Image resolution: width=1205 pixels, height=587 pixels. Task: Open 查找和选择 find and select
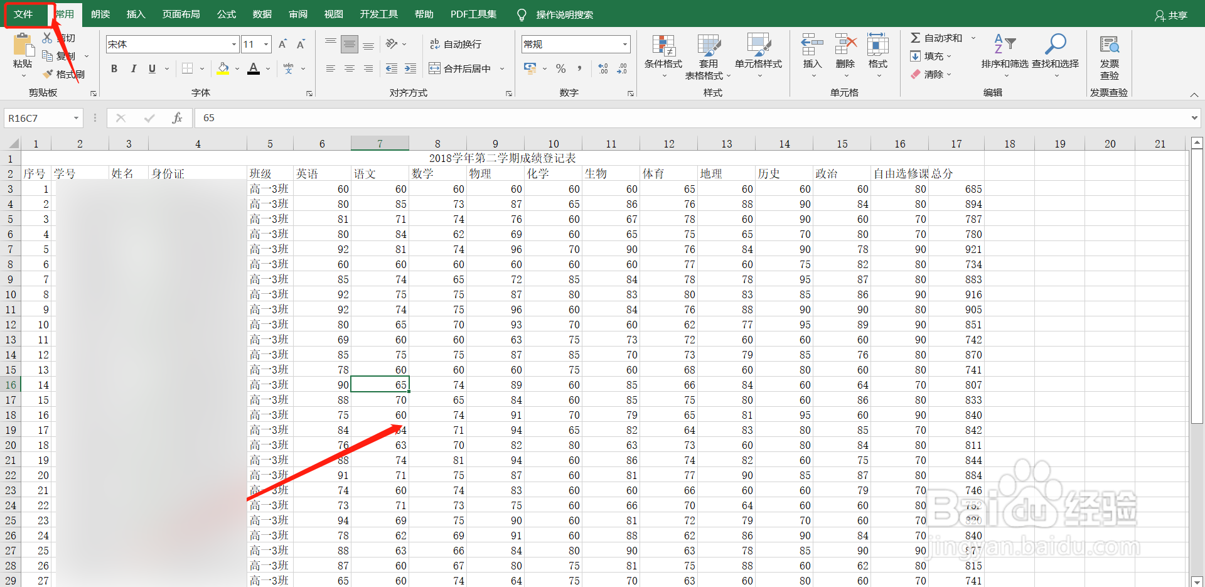click(x=1056, y=55)
